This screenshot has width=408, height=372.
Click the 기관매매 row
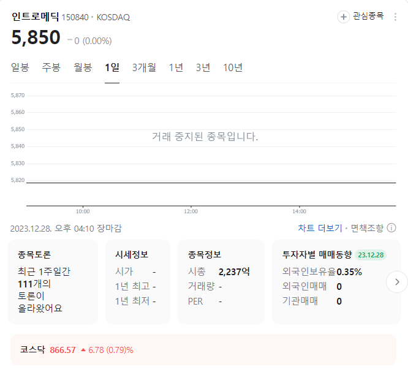point(312,301)
